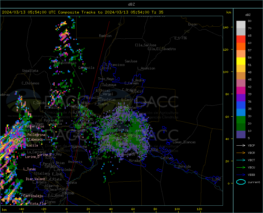The height and width of the screenshot is (213, 263).
Task: Click the 'L_Dormida' map label
Action: 182,166
